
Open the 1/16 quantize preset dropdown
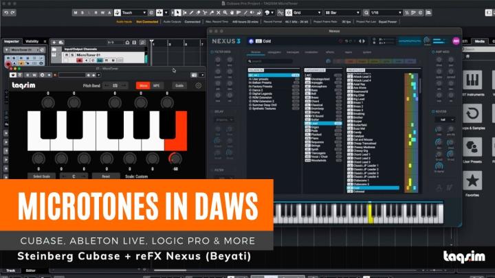[386, 12]
